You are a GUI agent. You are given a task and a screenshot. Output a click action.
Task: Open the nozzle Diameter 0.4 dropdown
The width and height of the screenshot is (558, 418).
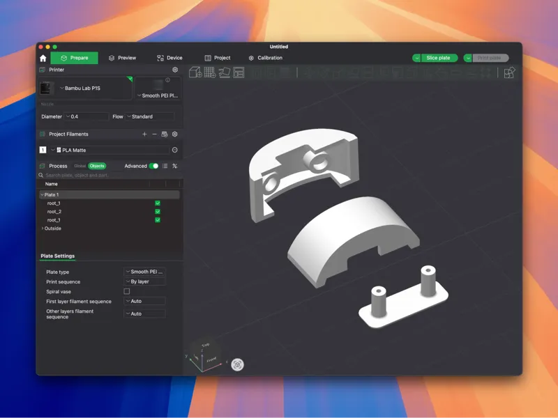pyautogui.click(x=86, y=116)
